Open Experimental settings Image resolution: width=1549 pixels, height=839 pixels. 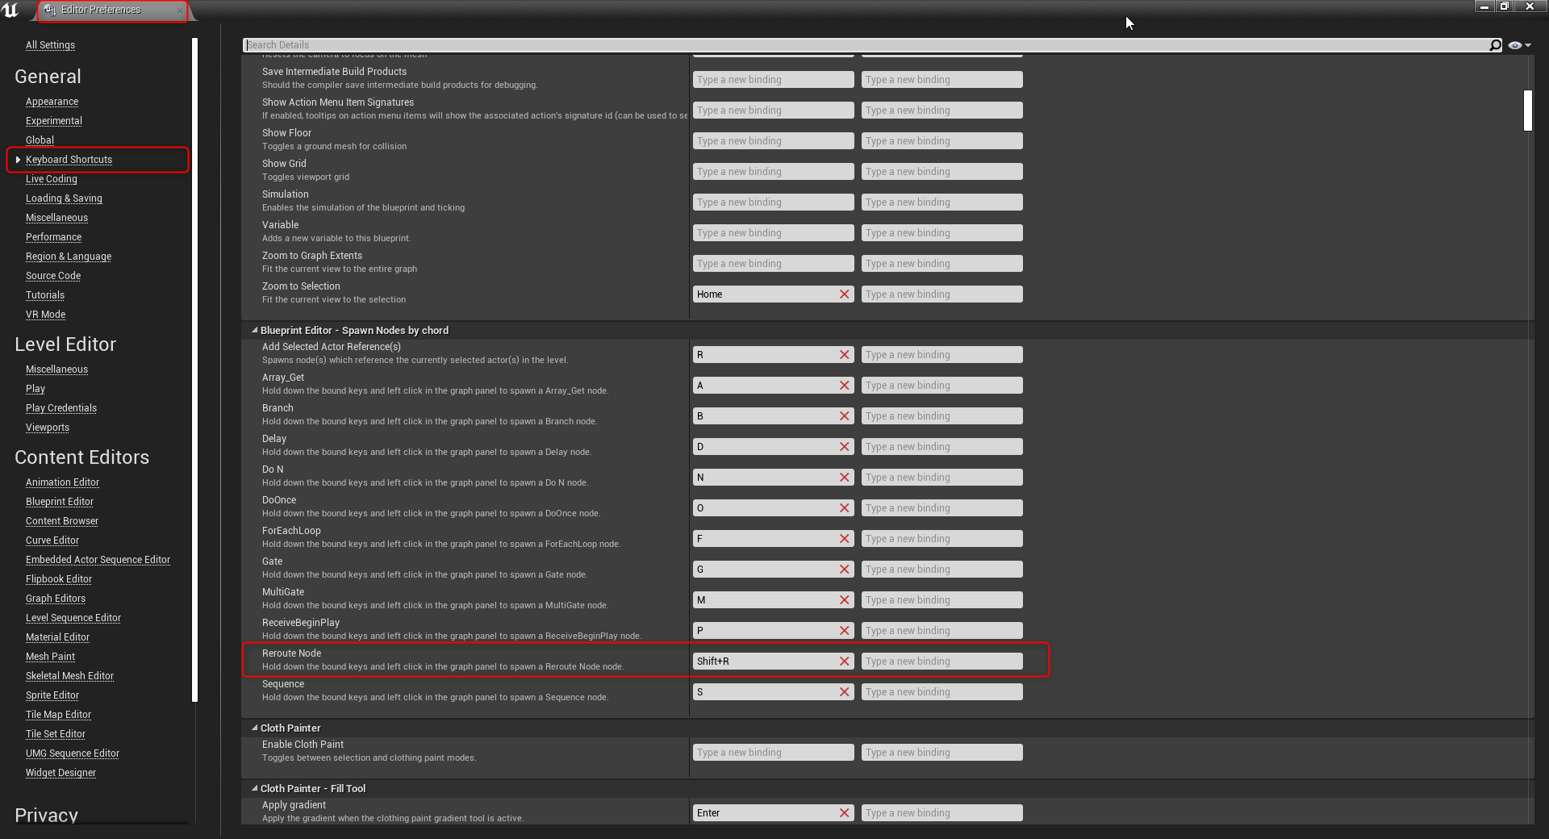(54, 121)
